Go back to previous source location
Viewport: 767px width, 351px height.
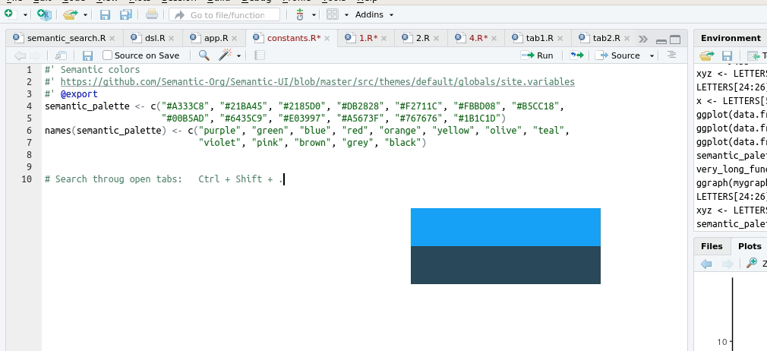[x=20, y=55]
